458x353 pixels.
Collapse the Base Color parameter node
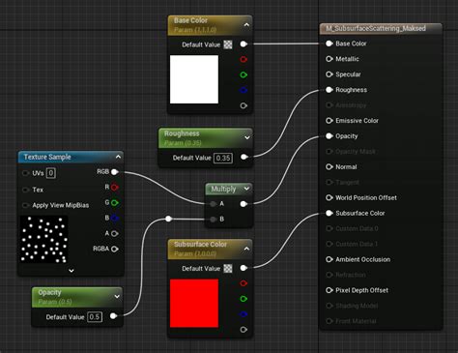click(x=246, y=25)
